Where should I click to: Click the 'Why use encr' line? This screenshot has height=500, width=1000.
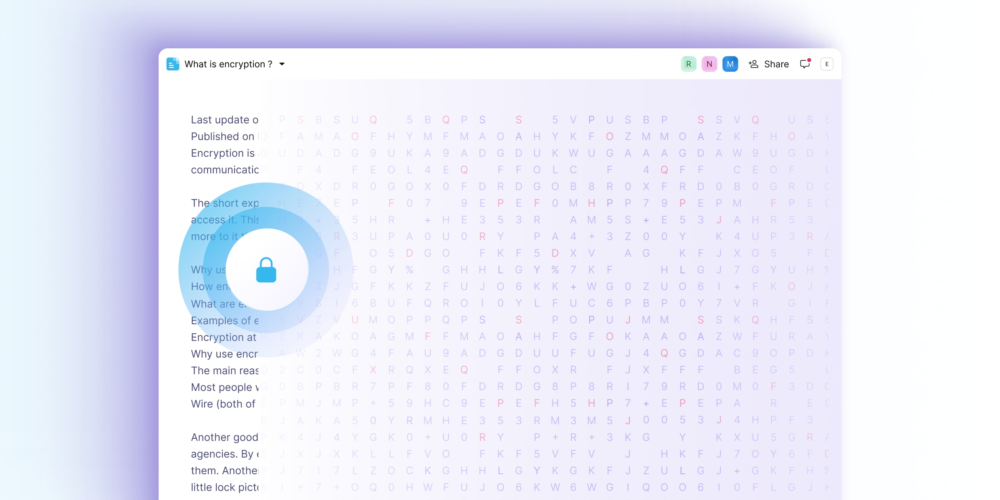(225, 354)
